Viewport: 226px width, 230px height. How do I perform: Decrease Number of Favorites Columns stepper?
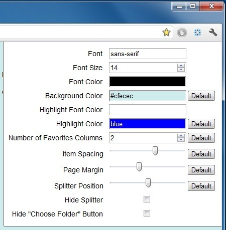coord(181,140)
